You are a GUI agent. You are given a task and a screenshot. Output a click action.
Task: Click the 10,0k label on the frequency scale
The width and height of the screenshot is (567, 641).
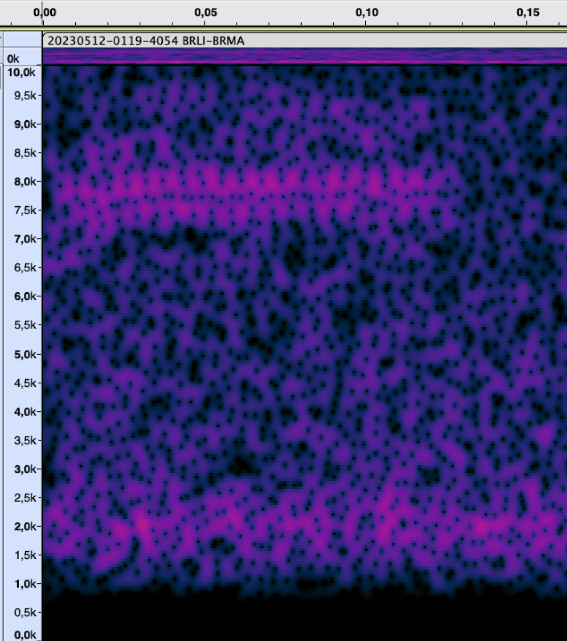pos(22,72)
